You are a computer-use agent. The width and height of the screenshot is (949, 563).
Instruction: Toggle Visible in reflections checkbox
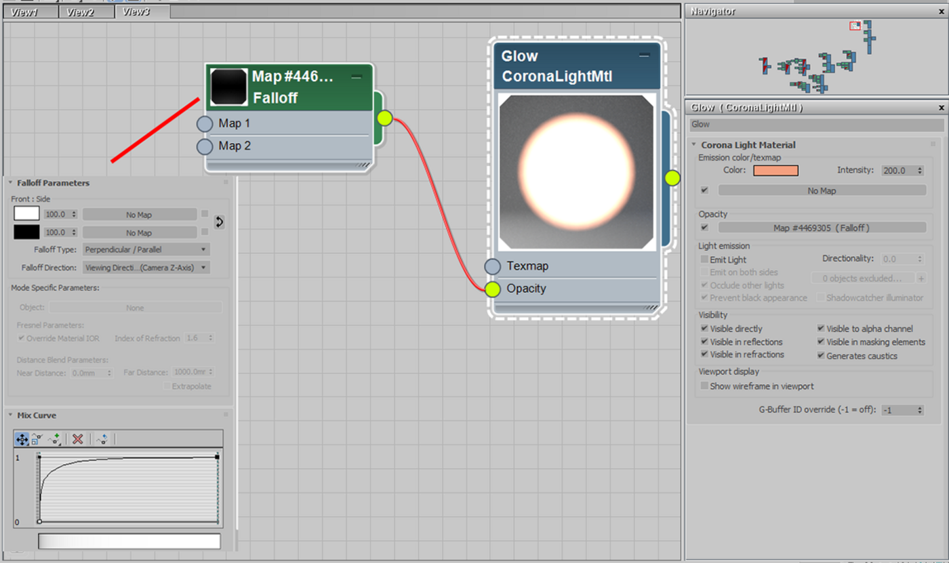[x=704, y=342]
